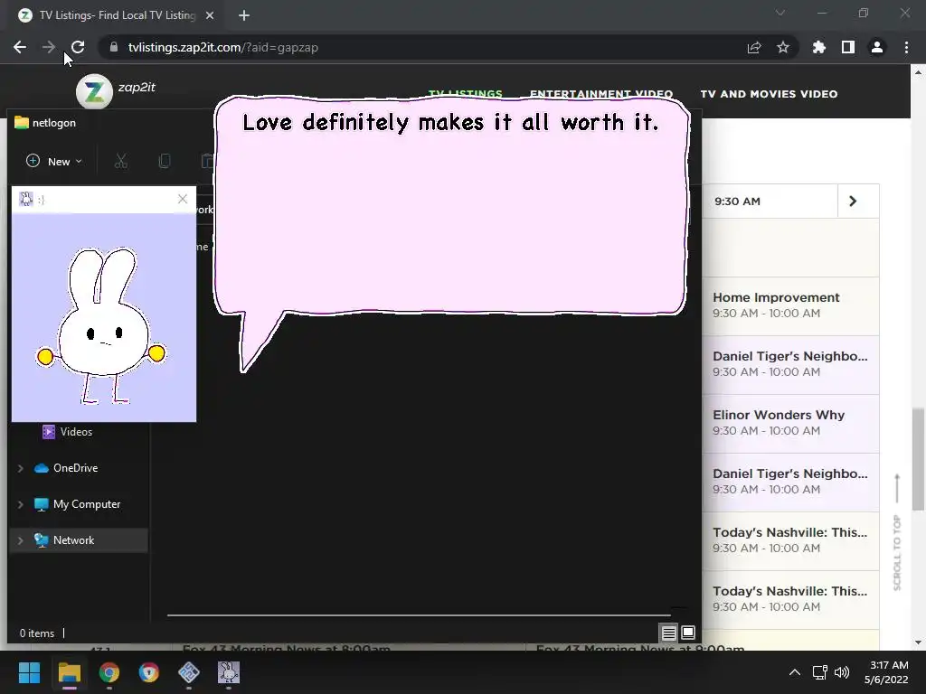Close the TV Listings browser tab
926x694 pixels.
[x=210, y=15]
